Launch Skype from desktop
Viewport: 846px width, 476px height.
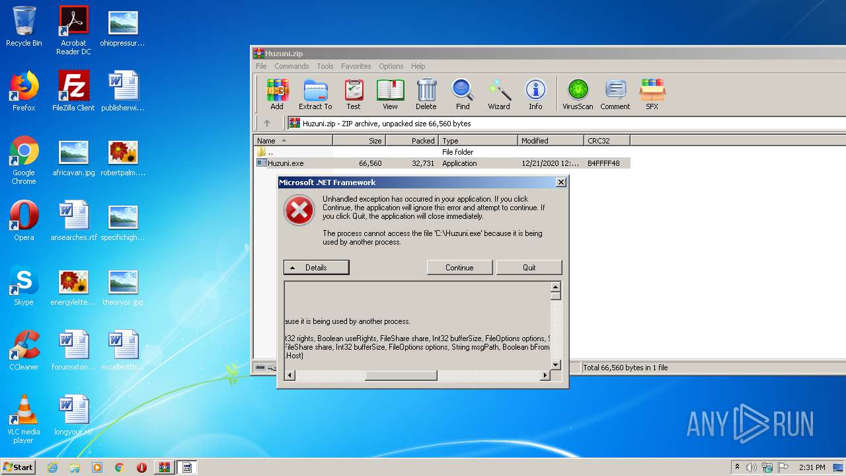point(24,286)
